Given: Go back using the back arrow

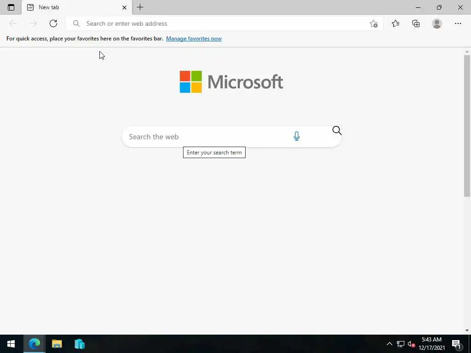Looking at the screenshot, I should tap(13, 23).
